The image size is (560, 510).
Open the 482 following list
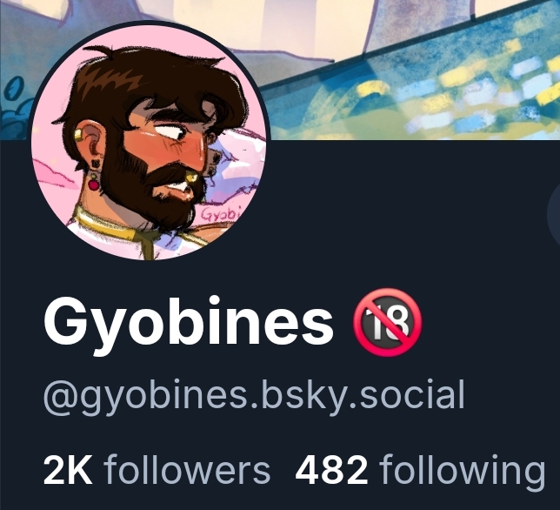[x=420, y=470]
